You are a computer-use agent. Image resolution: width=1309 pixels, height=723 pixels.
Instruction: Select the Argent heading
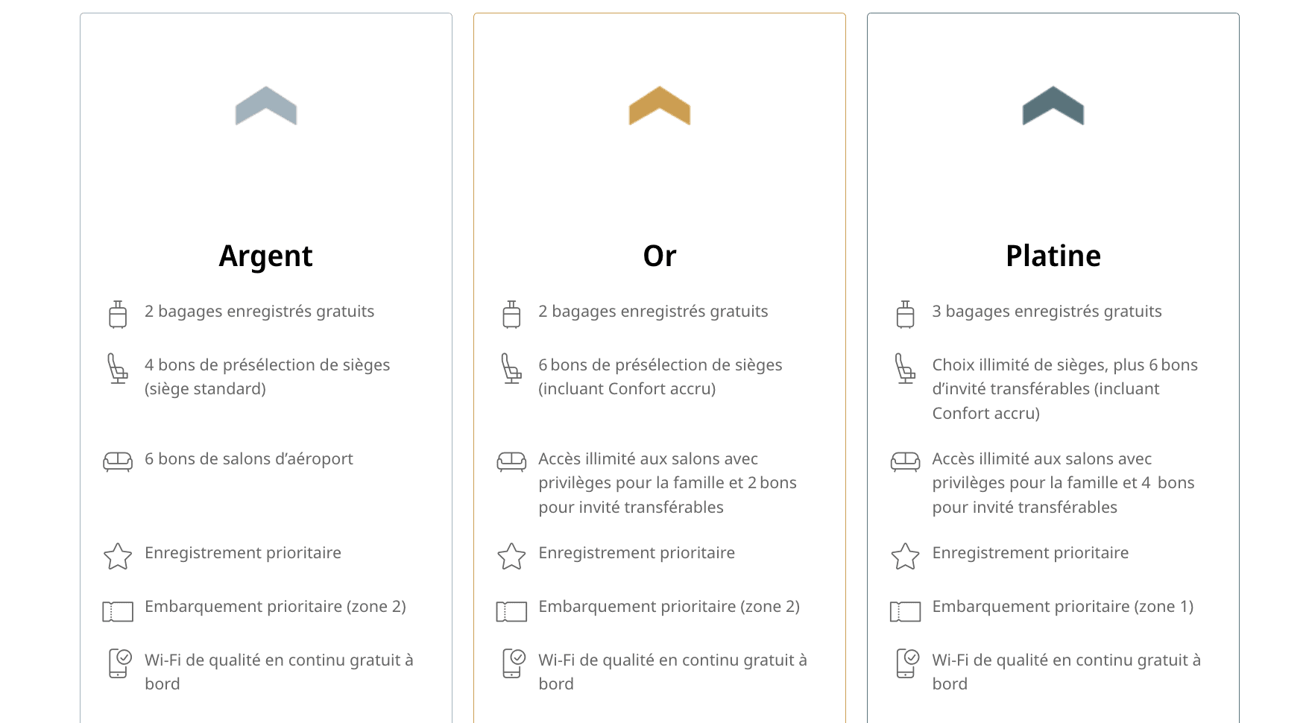pos(265,256)
